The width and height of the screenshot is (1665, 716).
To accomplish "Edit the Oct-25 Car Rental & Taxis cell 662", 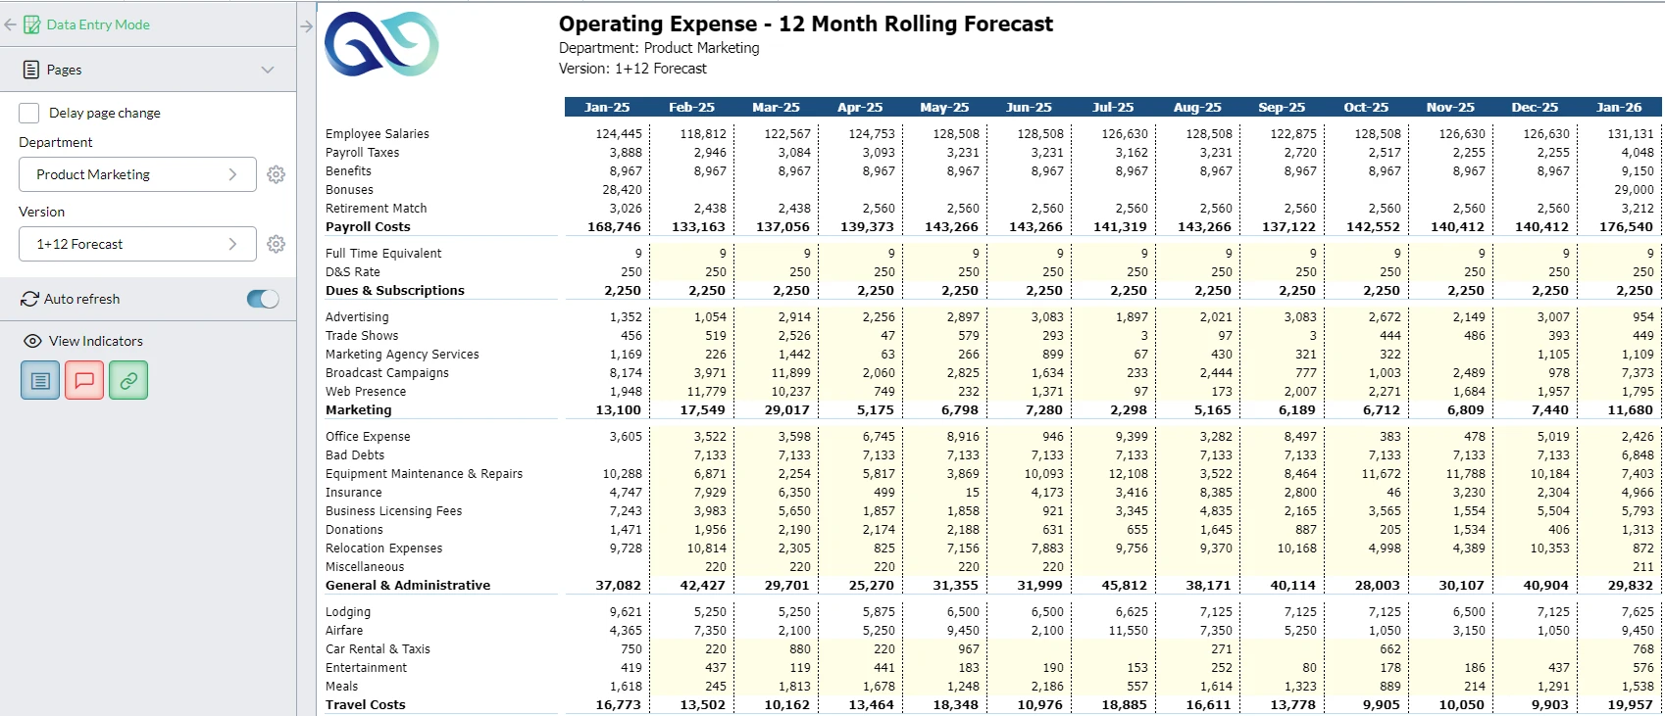I will 1366,648.
